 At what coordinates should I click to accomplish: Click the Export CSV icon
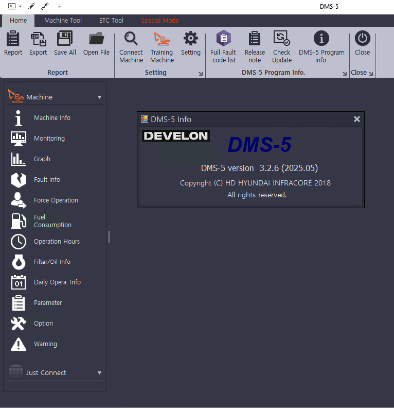38,38
